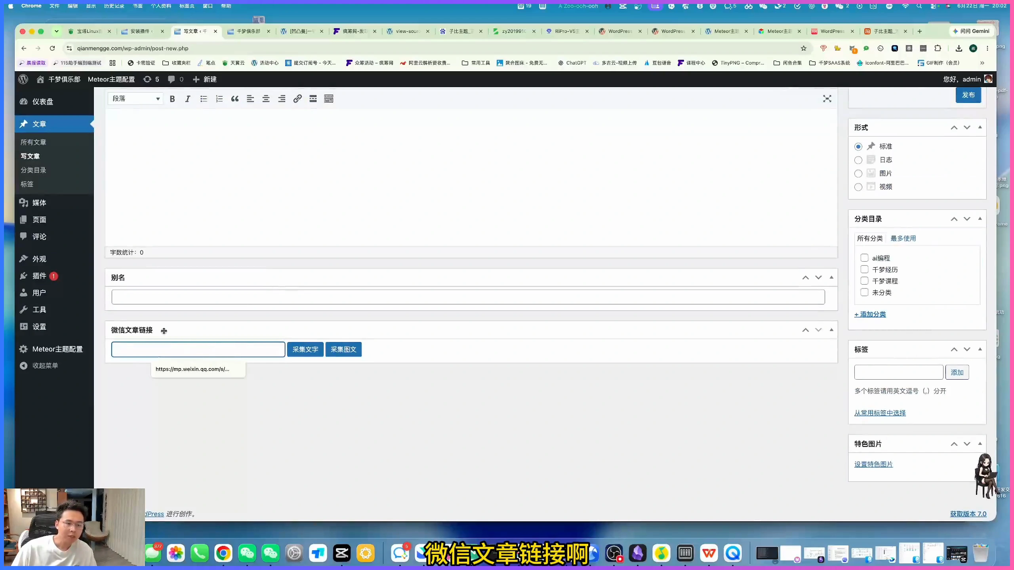Reload the browser page

click(52, 48)
